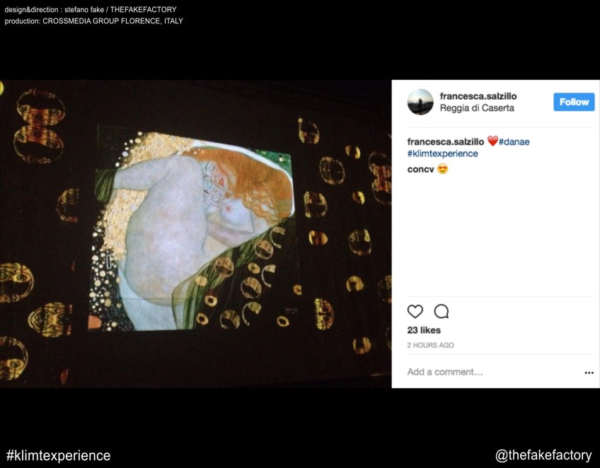The height and width of the screenshot is (468, 600).
Task: Open the concv commenter's profile
Action: (420, 169)
